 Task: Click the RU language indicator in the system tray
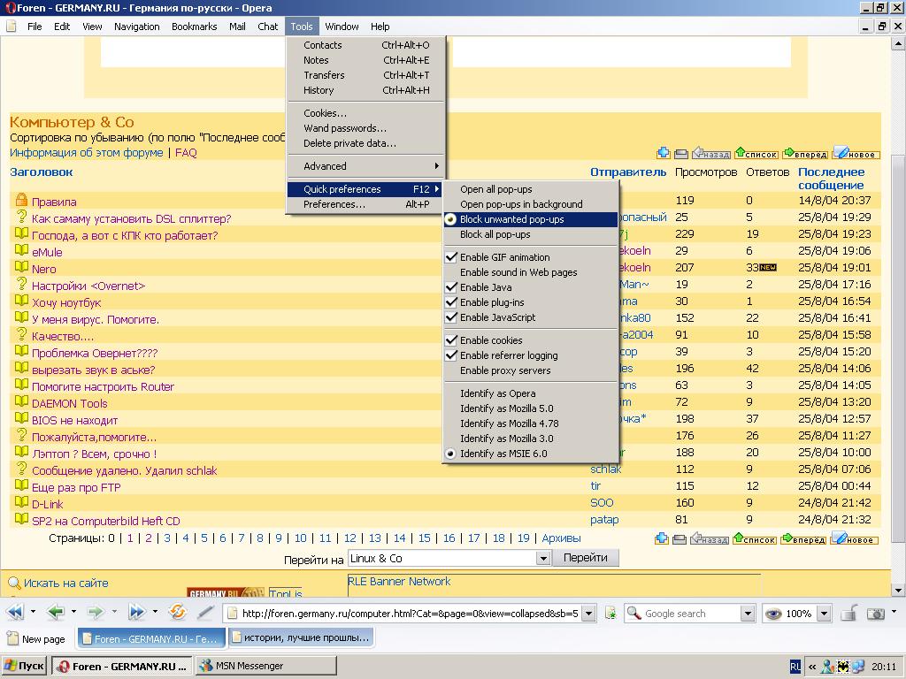pyautogui.click(x=795, y=667)
